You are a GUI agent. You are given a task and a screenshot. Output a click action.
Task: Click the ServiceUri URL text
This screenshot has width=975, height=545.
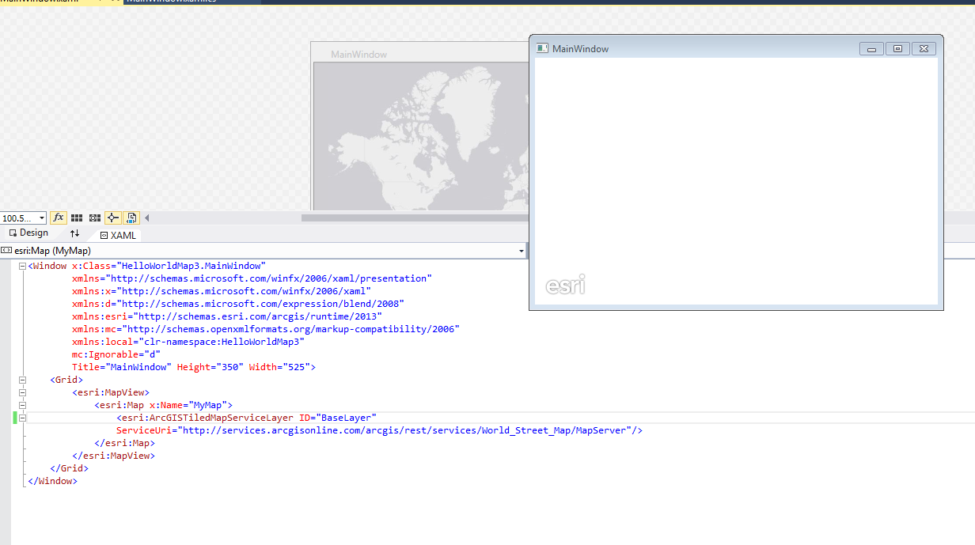point(405,430)
